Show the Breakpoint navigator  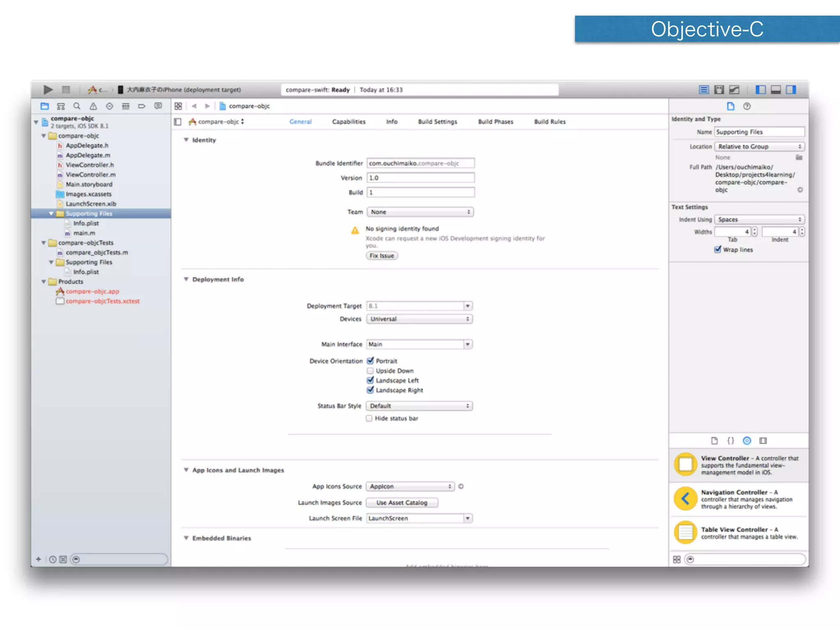point(142,106)
